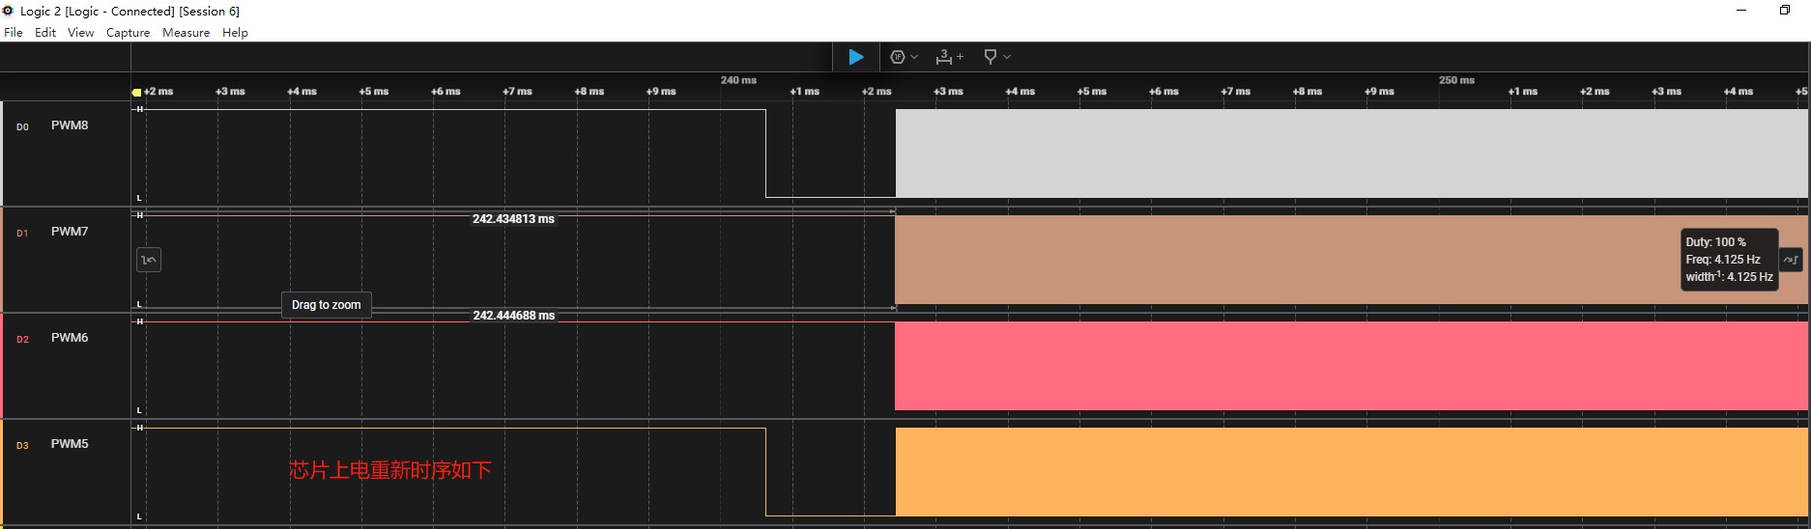Click the 242.434813 ms measurement label
The image size is (1811, 529).
513,219
